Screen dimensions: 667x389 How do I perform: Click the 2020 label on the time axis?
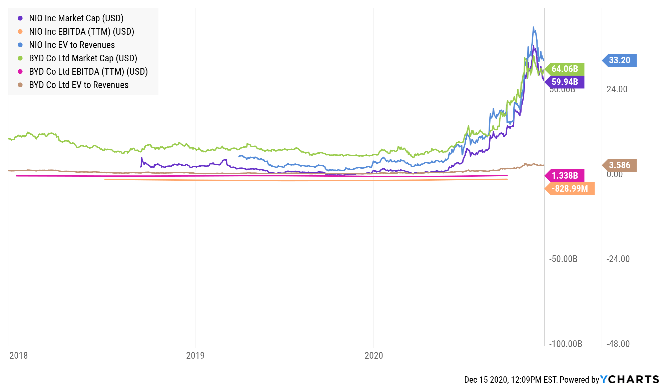374,355
